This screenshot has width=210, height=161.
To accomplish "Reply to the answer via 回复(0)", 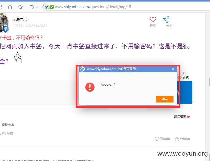I will click(x=162, y=139).
